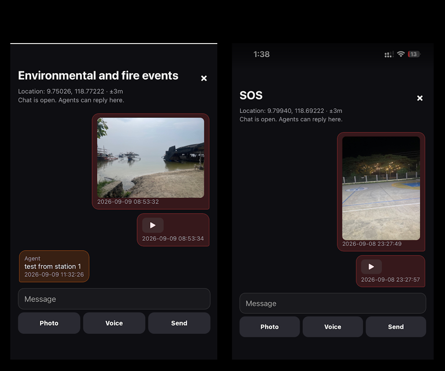Click timestamp 2026-09-09 08:53:32

point(128,202)
